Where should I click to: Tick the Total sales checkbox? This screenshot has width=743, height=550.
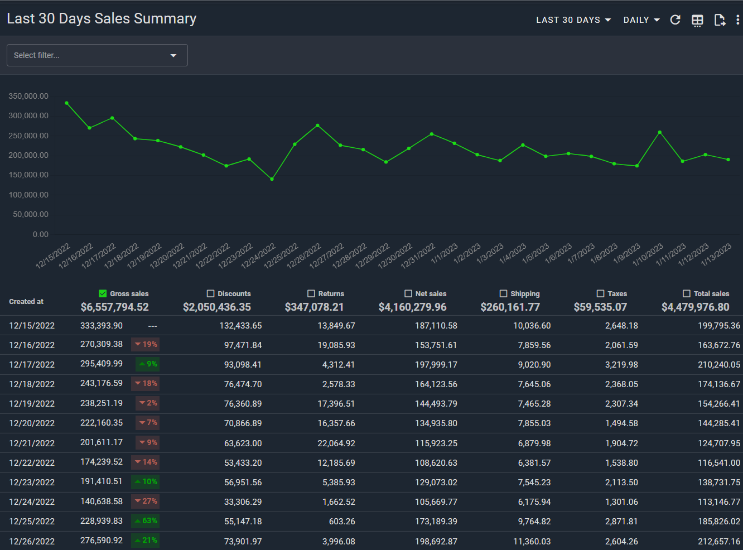coord(687,293)
